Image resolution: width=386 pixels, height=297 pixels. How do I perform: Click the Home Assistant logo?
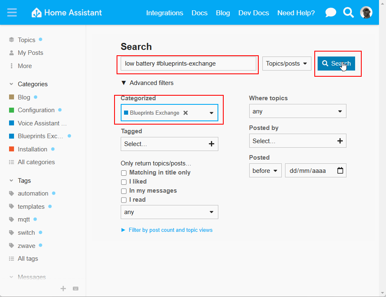(67, 13)
